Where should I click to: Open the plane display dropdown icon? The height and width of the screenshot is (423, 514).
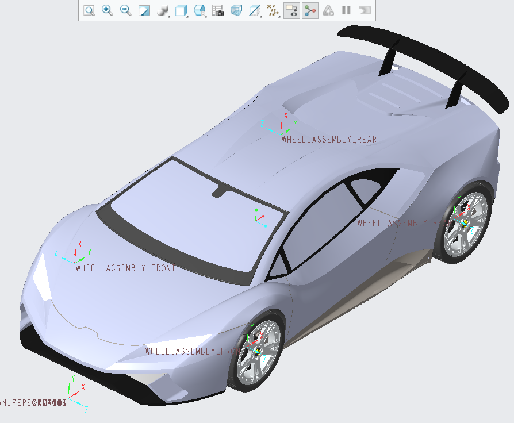click(x=255, y=10)
